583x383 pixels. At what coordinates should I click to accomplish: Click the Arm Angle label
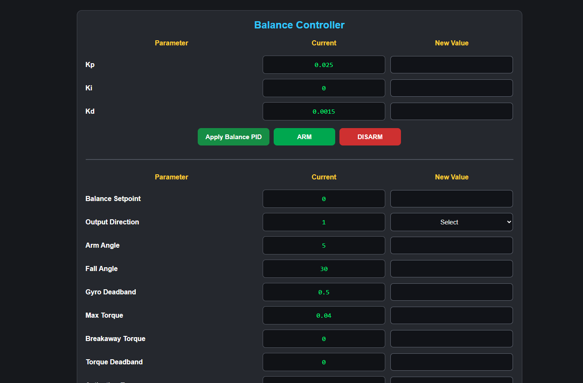click(x=102, y=246)
